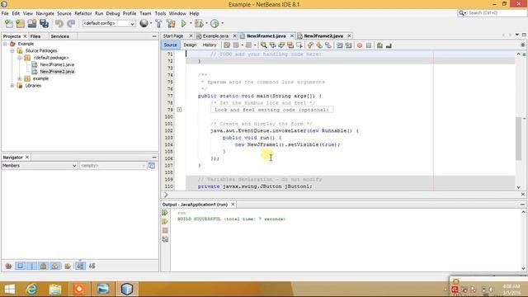This screenshot has width=528, height=297.
Task: Click the red Start Macro Recording icon
Action: tap(360, 45)
